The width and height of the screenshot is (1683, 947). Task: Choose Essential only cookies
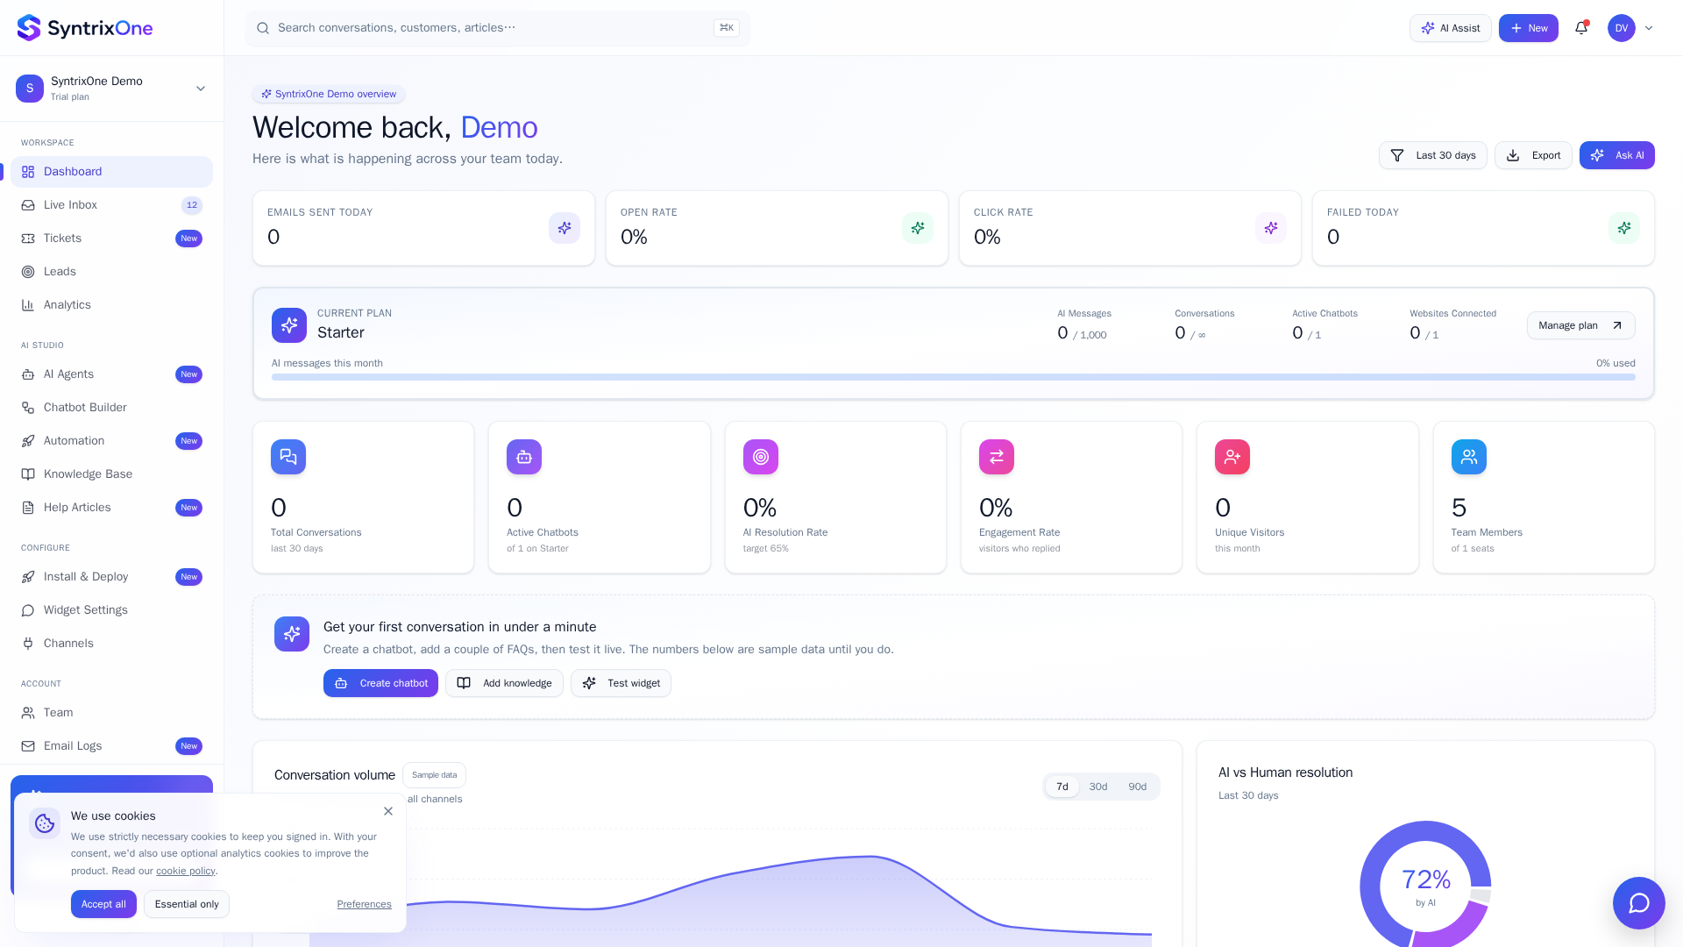point(187,904)
